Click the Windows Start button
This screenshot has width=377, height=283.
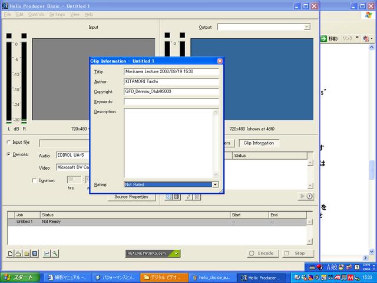[19, 278]
